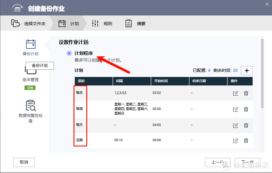Image resolution: width=272 pixels, height=173 pixels.
Task: Delete the 每周 schedule row
Action: click(246, 109)
